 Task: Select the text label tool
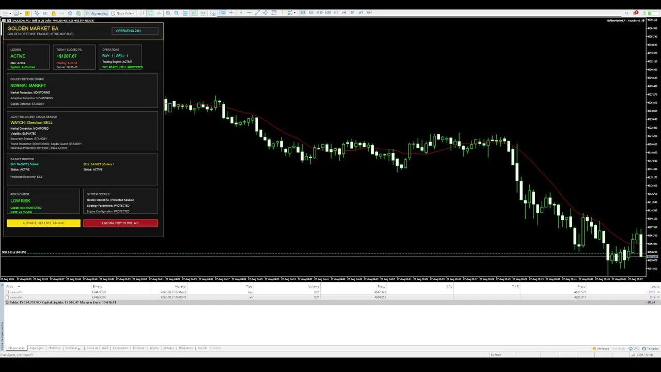coord(282,13)
